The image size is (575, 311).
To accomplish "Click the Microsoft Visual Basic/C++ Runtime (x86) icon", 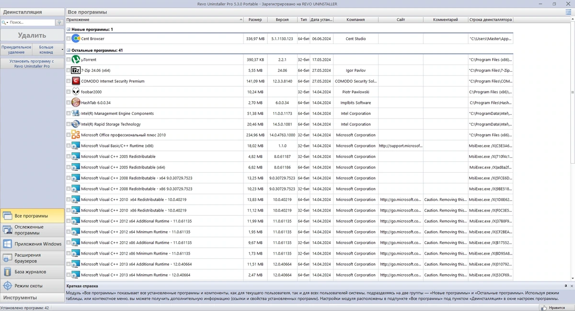I will (76, 146).
